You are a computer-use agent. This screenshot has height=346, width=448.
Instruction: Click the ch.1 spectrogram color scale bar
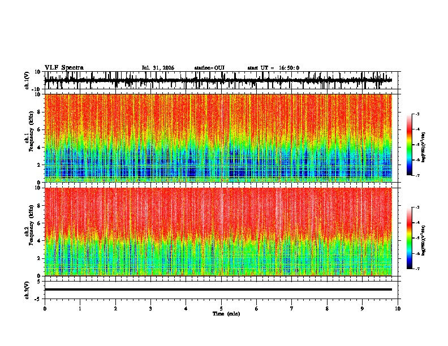(x=409, y=145)
